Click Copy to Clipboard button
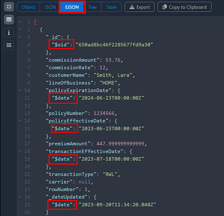The width and height of the screenshot is (224, 216). click(185, 7)
